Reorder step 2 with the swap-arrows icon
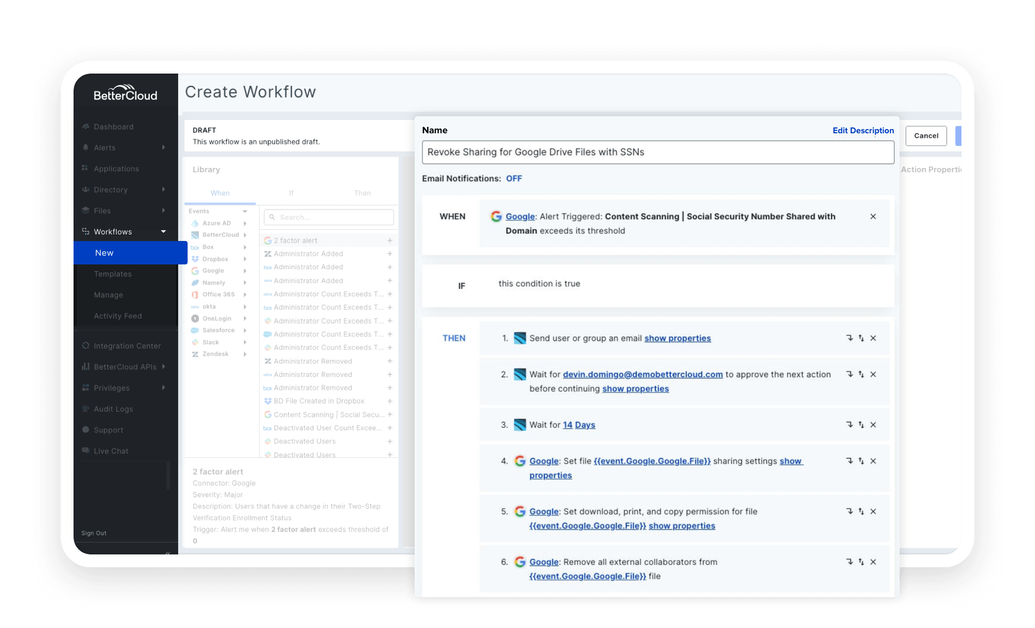Screen dimensions: 1035x628 pyautogui.click(x=861, y=374)
